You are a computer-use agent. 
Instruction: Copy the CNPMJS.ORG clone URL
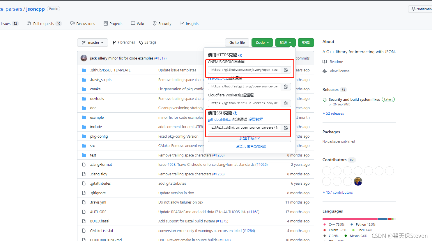coord(286,70)
